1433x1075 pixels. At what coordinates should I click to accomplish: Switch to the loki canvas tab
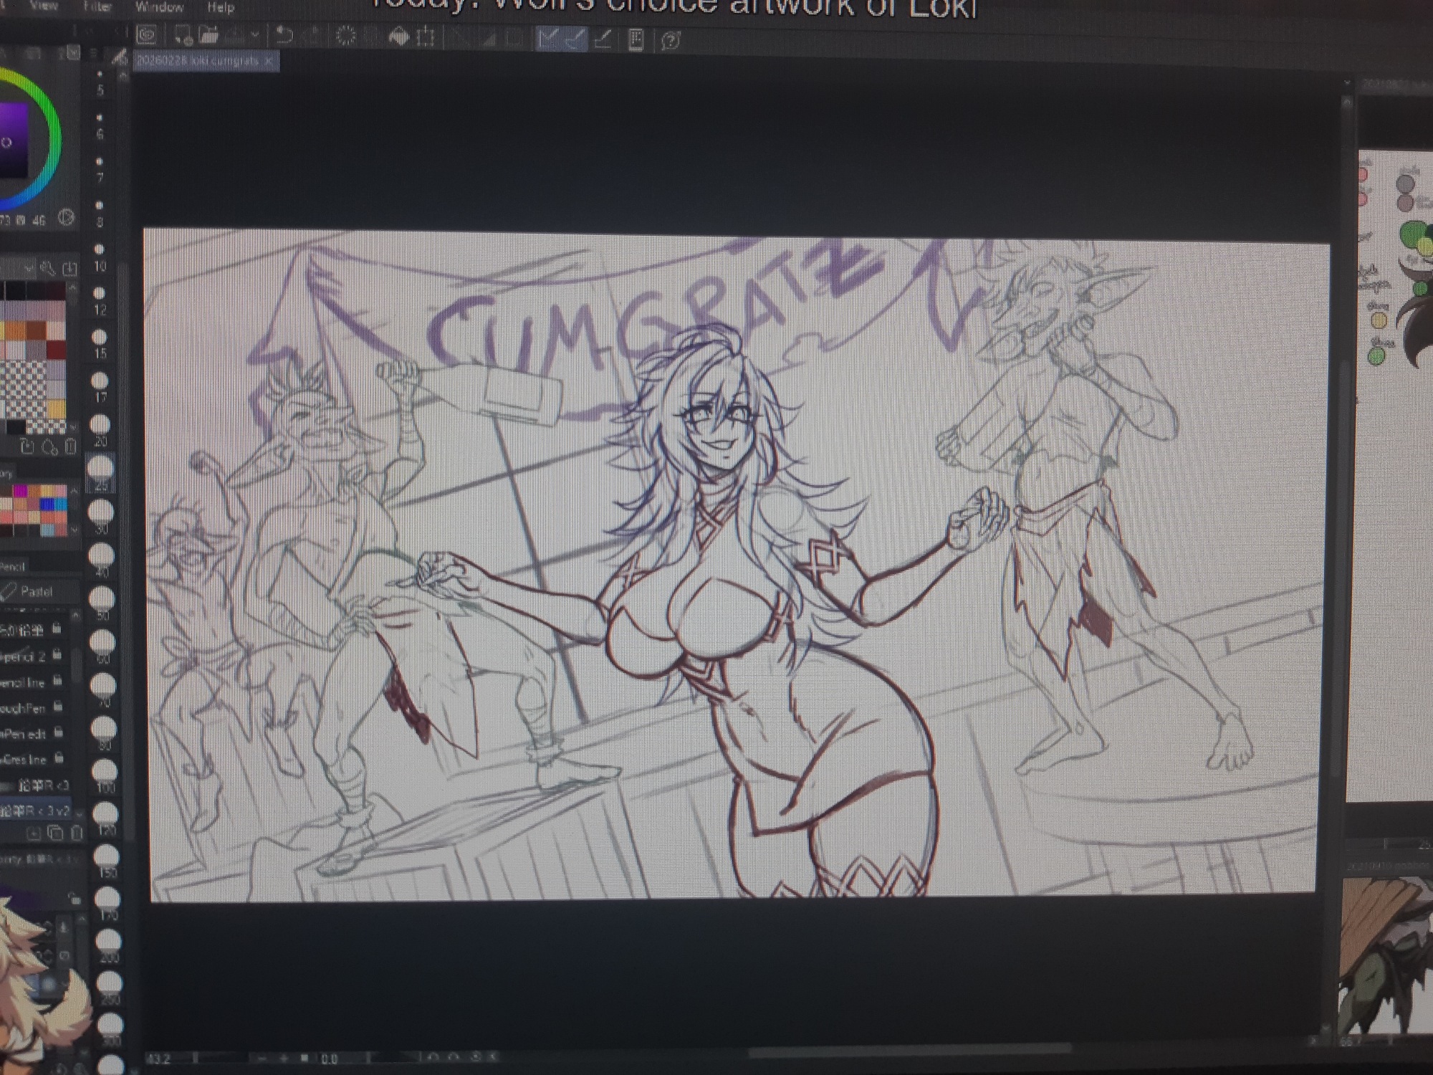[x=197, y=61]
